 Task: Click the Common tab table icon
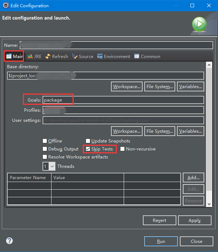pos(137,56)
